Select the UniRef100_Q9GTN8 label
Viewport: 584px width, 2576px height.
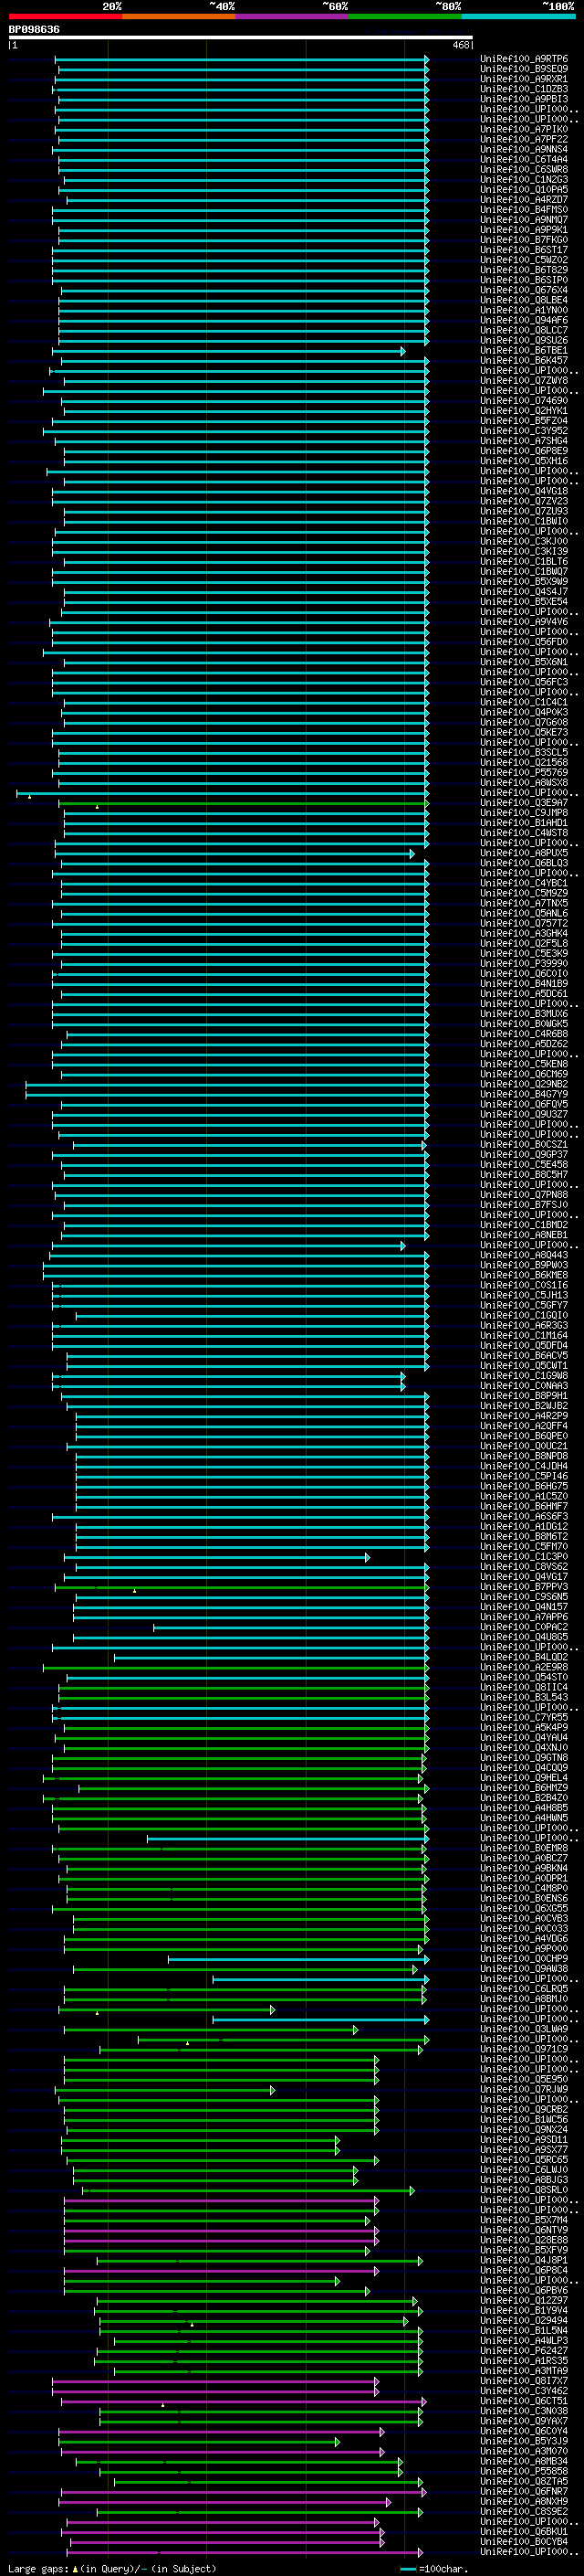(x=523, y=1757)
